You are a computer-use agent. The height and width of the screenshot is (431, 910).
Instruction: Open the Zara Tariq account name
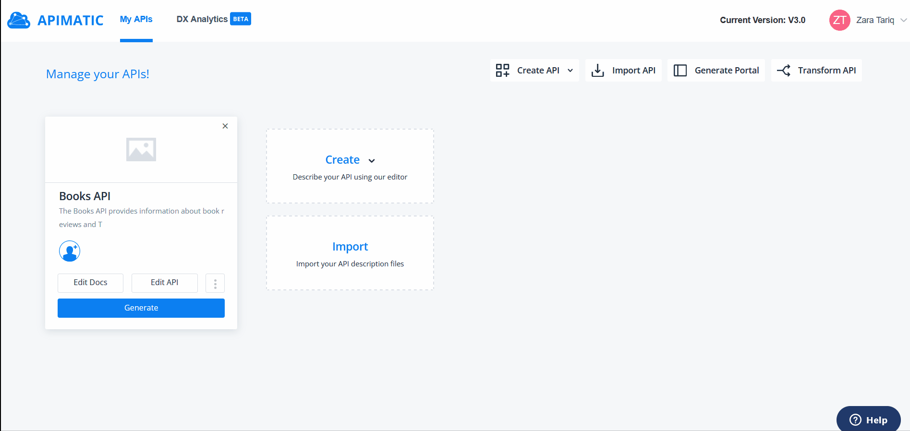pos(875,20)
